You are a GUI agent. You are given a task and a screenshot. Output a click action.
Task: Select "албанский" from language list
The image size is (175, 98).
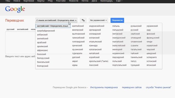pos(42,35)
